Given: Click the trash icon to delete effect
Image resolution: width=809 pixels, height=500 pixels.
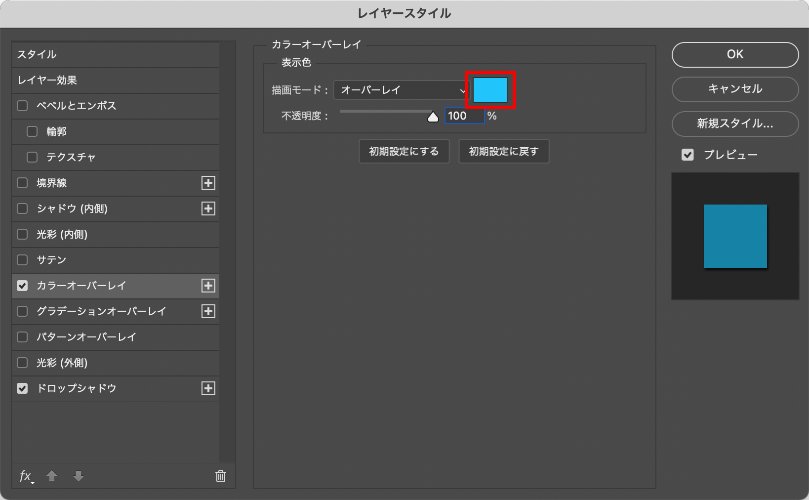Looking at the screenshot, I should click(220, 476).
